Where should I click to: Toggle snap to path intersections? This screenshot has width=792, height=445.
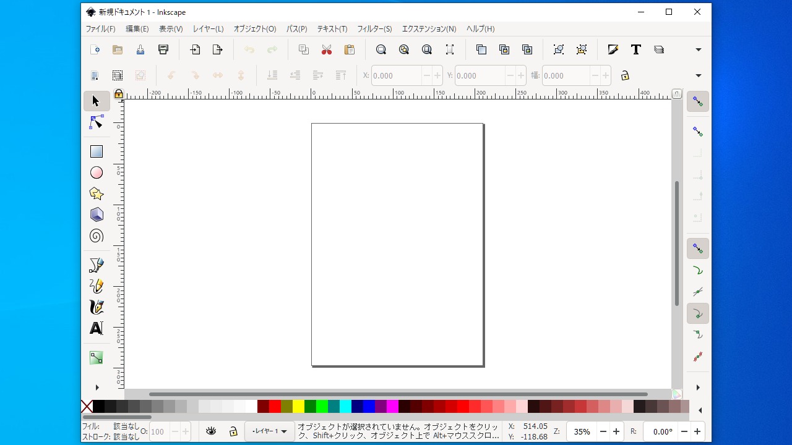click(x=698, y=292)
